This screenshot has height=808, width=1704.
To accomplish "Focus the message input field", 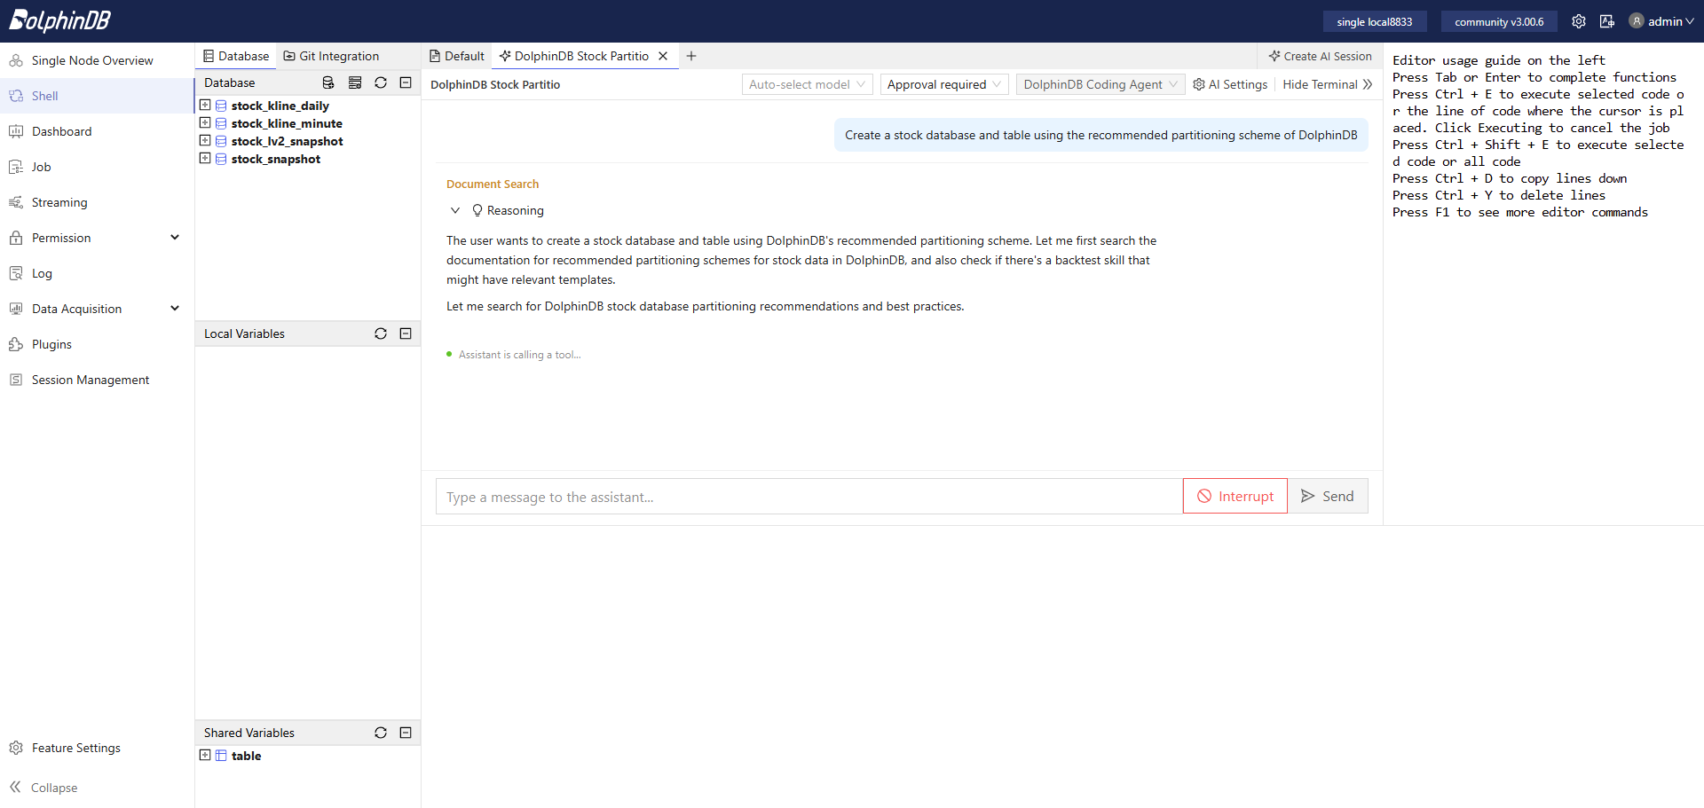I will click(809, 497).
